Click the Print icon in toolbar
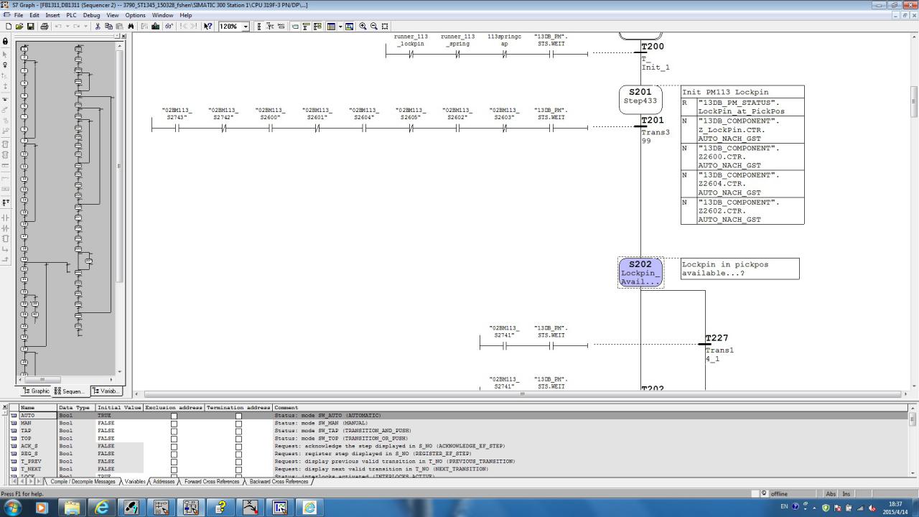 [45, 26]
